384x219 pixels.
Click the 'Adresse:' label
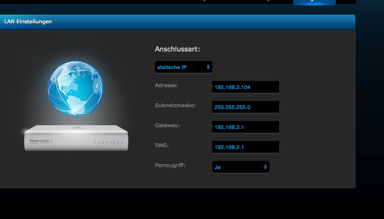coord(166,85)
